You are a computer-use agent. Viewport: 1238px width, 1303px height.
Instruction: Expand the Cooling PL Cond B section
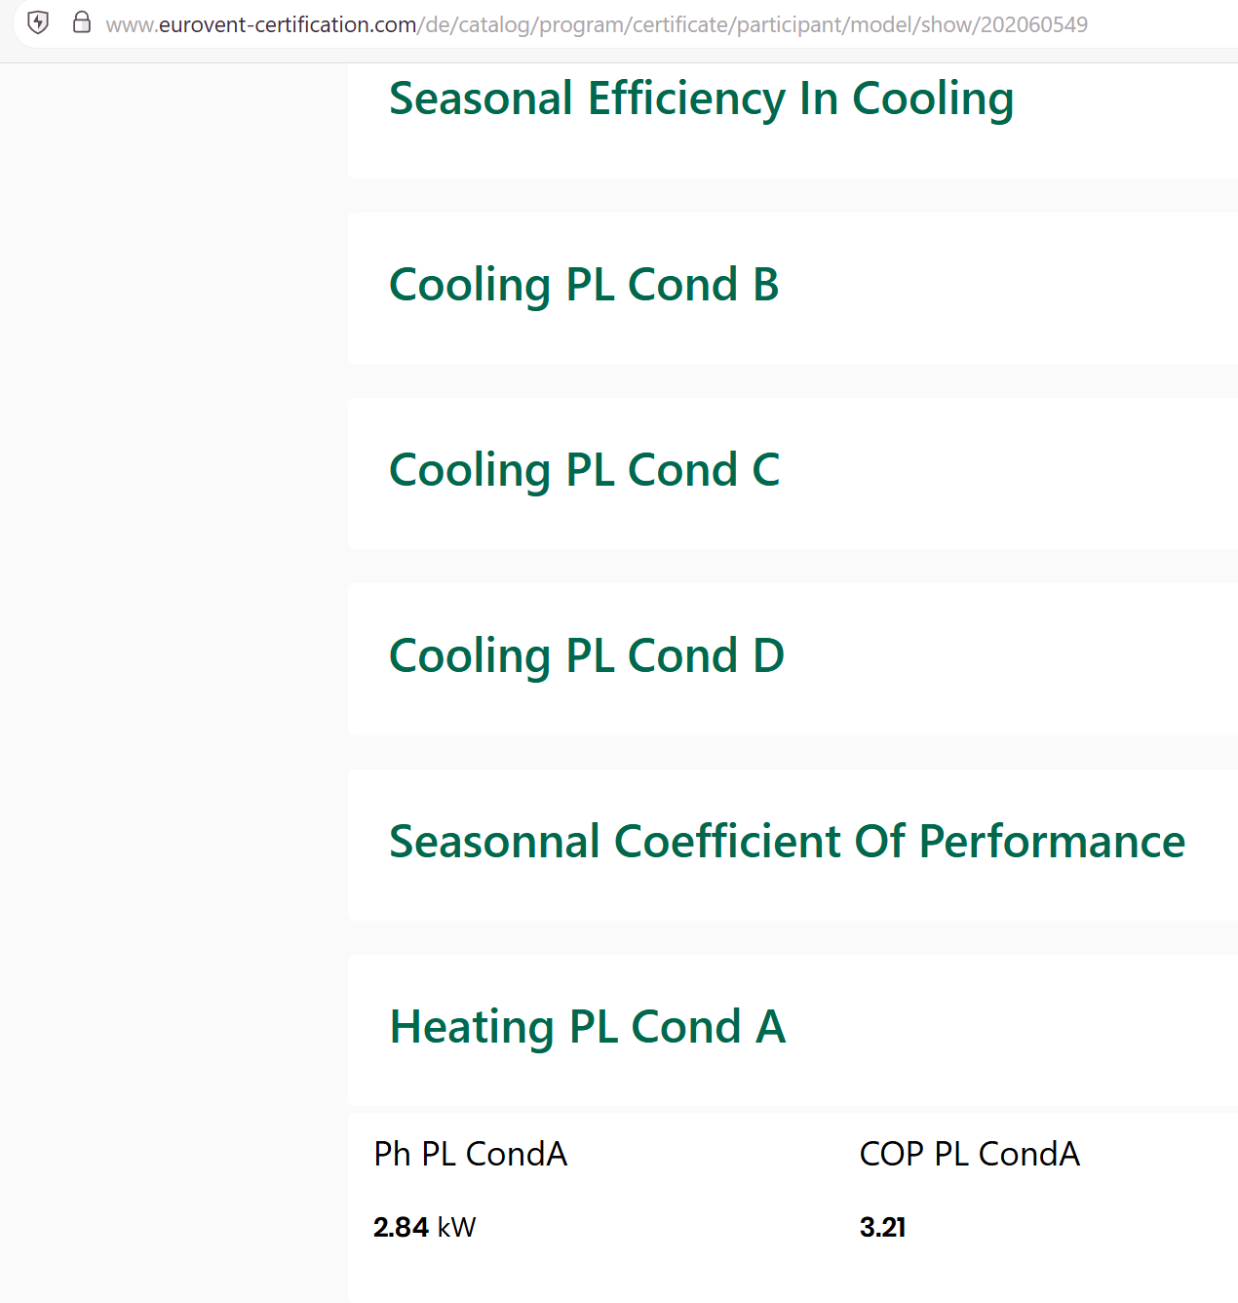pyautogui.click(x=584, y=285)
